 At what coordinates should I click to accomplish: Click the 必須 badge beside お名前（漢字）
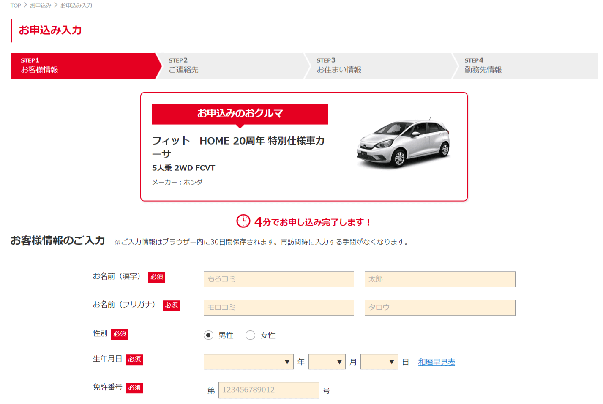click(157, 277)
